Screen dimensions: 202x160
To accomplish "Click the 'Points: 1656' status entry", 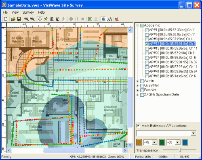I will click(x=143, y=157).
